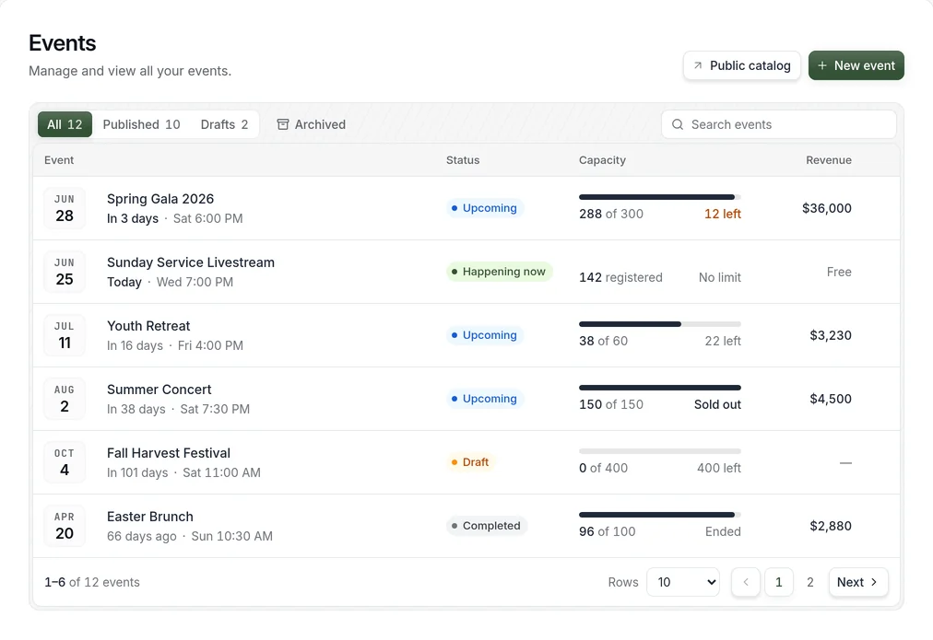
Task: Click the Capacity column header
Action: coord(602,160)
